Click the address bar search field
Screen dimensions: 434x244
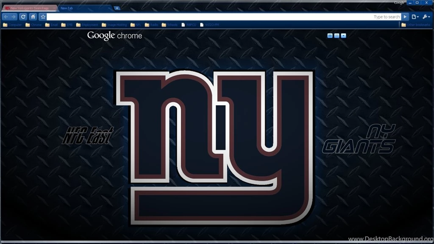(x=212, y=17)
